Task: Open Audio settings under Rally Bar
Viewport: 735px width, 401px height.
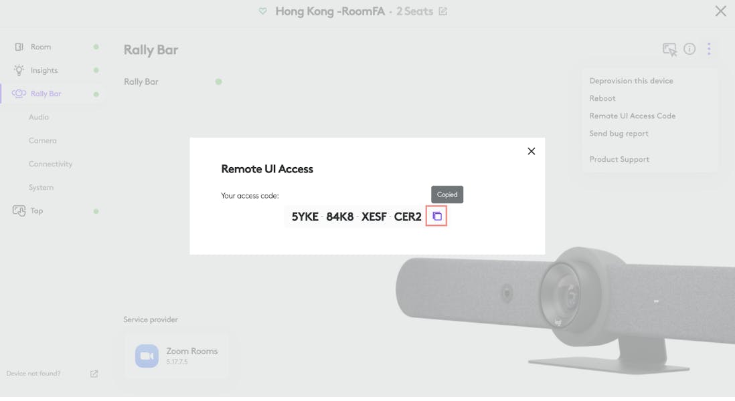Action: point(39,117)
